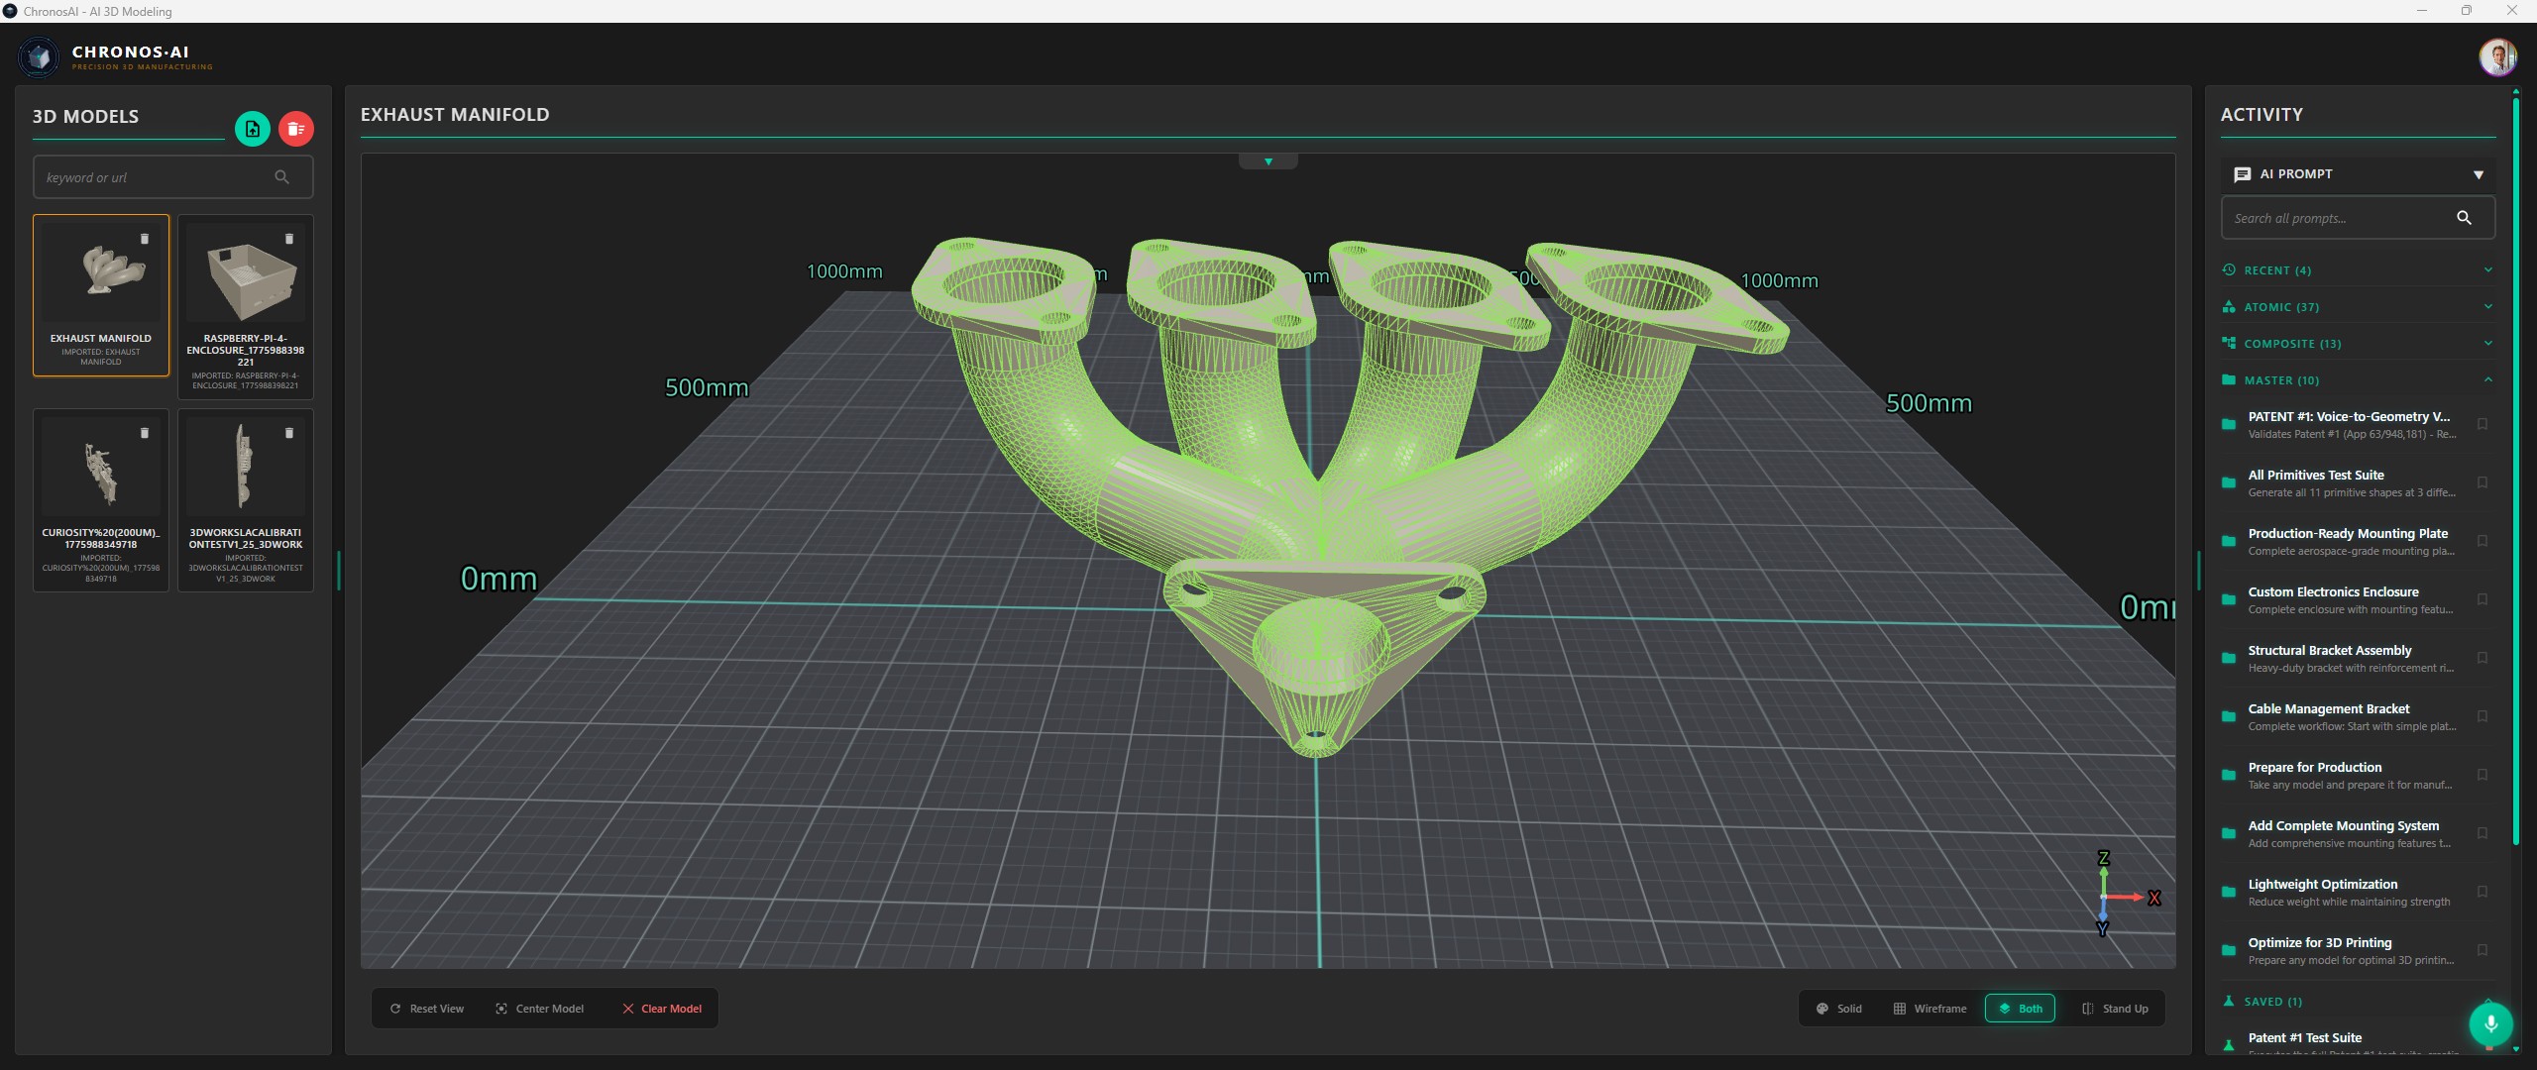
Task: Click the Reset View button
Action: [427, 1009]
